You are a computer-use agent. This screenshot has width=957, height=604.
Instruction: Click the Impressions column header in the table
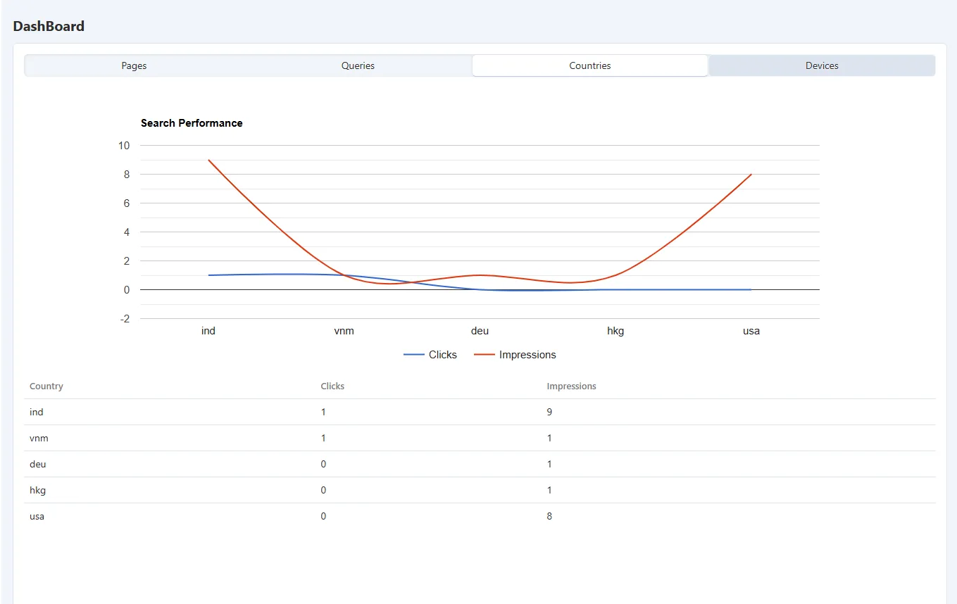tap(571, 386)
